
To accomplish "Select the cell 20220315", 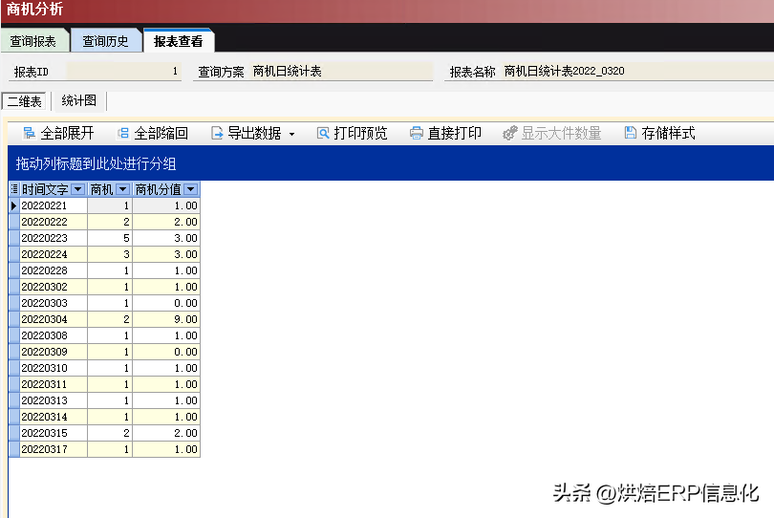I will click(54, 433).
